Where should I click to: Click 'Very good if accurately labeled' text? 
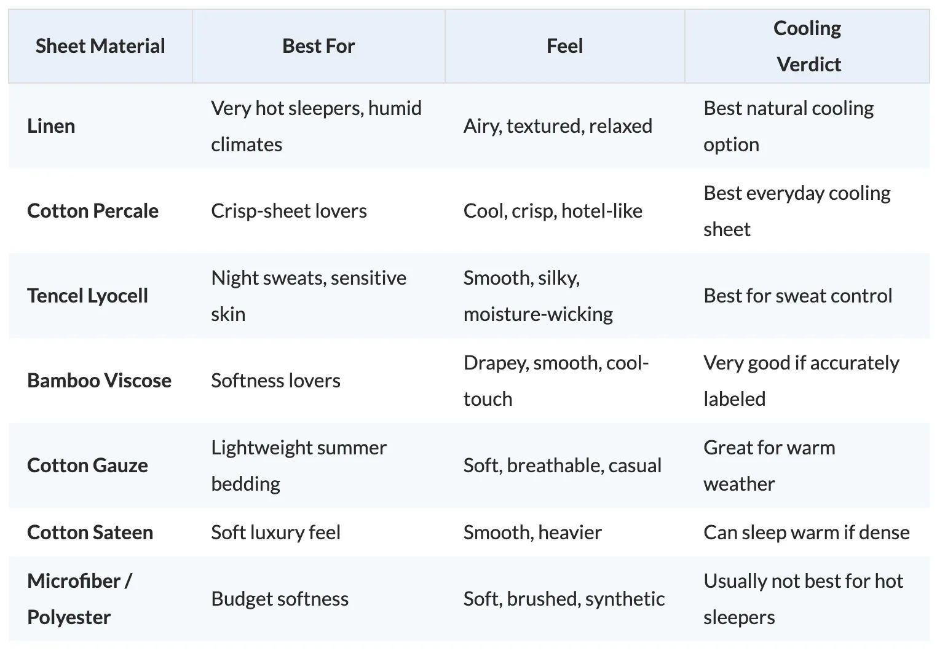click(x=801, y=381)
